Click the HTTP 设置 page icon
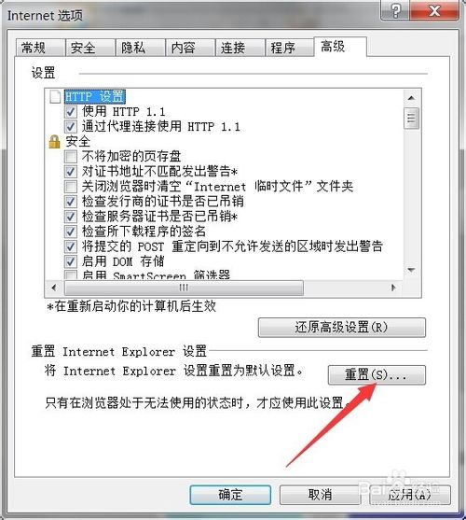The height and width of the screenshot is (520, 466). [55, 96]
